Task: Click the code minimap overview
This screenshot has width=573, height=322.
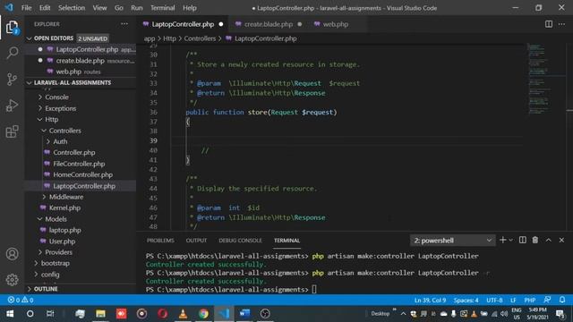Action: tap(543, 79)
